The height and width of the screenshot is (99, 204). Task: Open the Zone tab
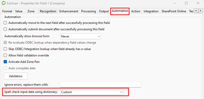31,11
